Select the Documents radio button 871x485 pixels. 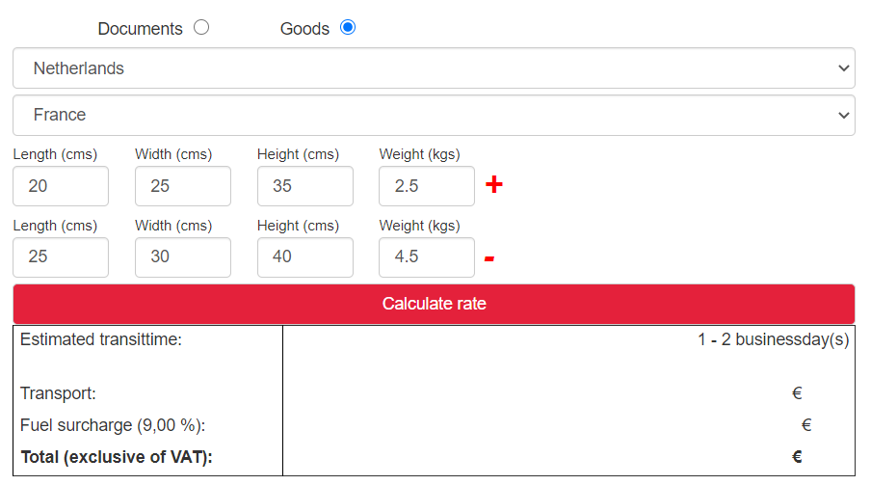[x=201, y=28]
